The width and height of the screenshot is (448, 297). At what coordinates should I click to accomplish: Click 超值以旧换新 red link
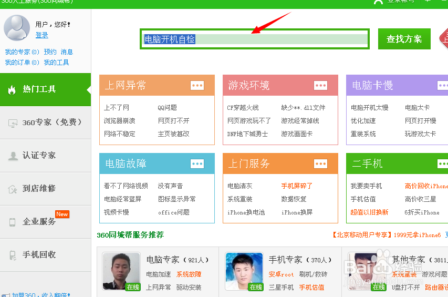click(x=369, y=212)
